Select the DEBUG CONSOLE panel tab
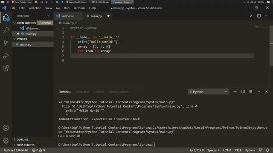The image size is (273, 153). [119, 92]
